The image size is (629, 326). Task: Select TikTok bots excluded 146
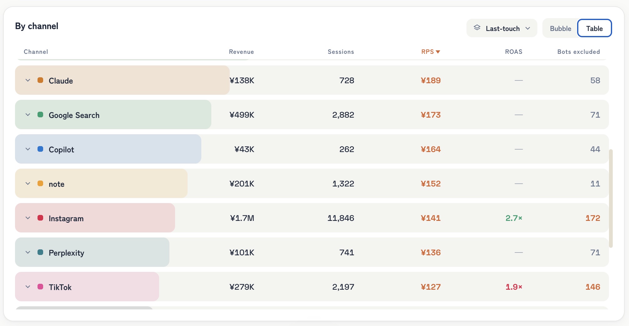click(593, 287)
